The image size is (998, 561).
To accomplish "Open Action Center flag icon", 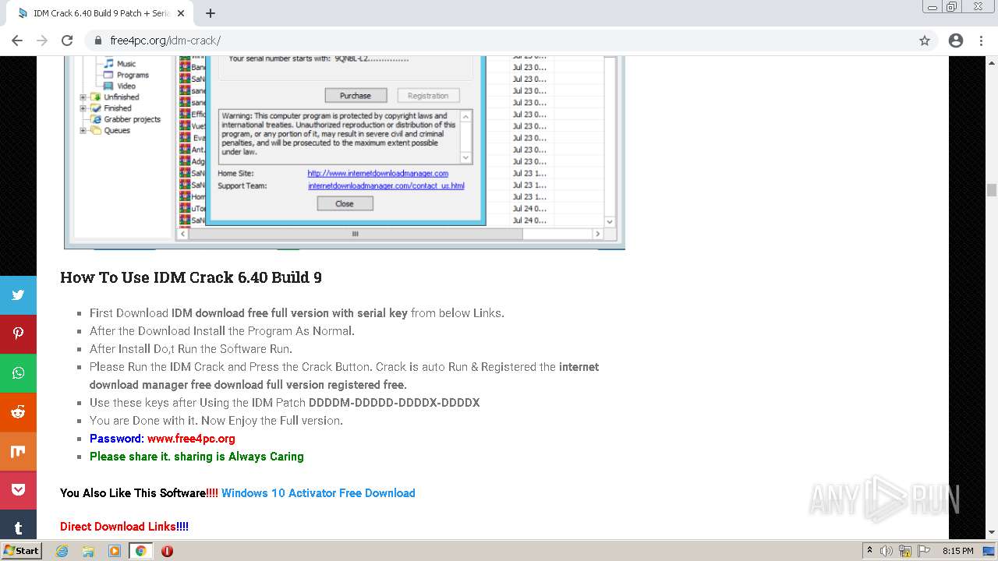I will [922, 551].
